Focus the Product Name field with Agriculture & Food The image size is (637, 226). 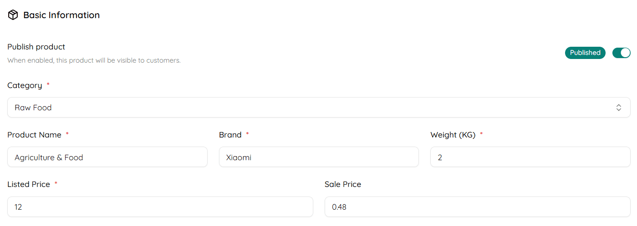[107, 157]
